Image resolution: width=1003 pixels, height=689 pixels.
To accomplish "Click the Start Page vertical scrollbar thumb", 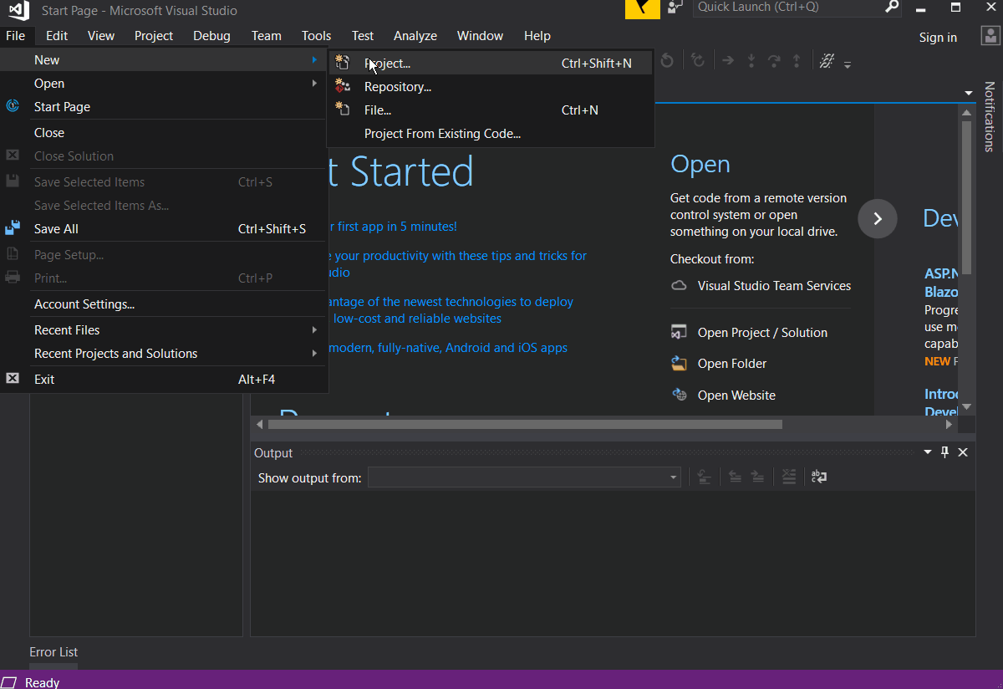I will pyautogui.click(x=966, y=197).
